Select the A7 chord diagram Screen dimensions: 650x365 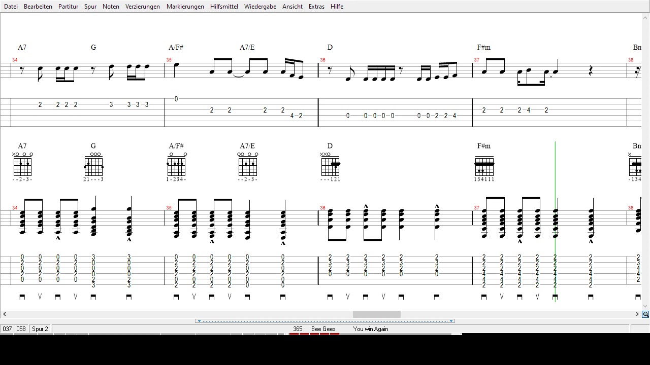(22, 166)
